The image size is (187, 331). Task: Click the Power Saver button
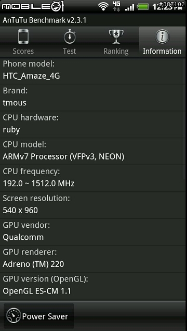pos(39,316)
